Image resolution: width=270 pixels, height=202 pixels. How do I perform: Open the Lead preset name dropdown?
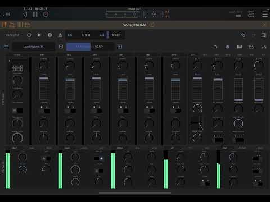(34, 47)
